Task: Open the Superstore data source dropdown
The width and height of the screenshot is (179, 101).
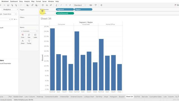Action: [x=8, y=14]
